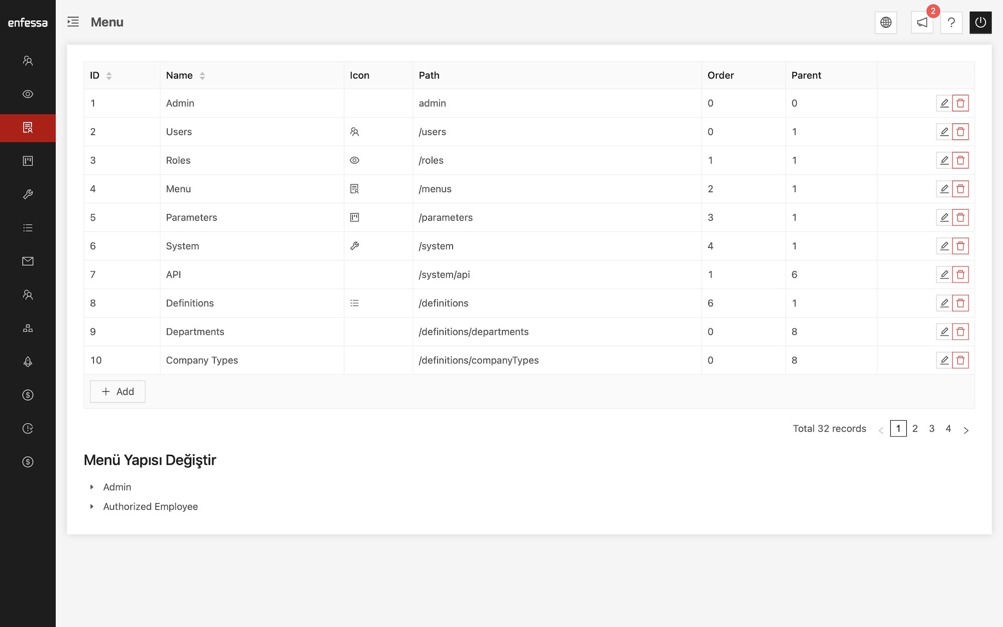Click the power logout button
Screen dimensions: 1003x627
[980, 23]
